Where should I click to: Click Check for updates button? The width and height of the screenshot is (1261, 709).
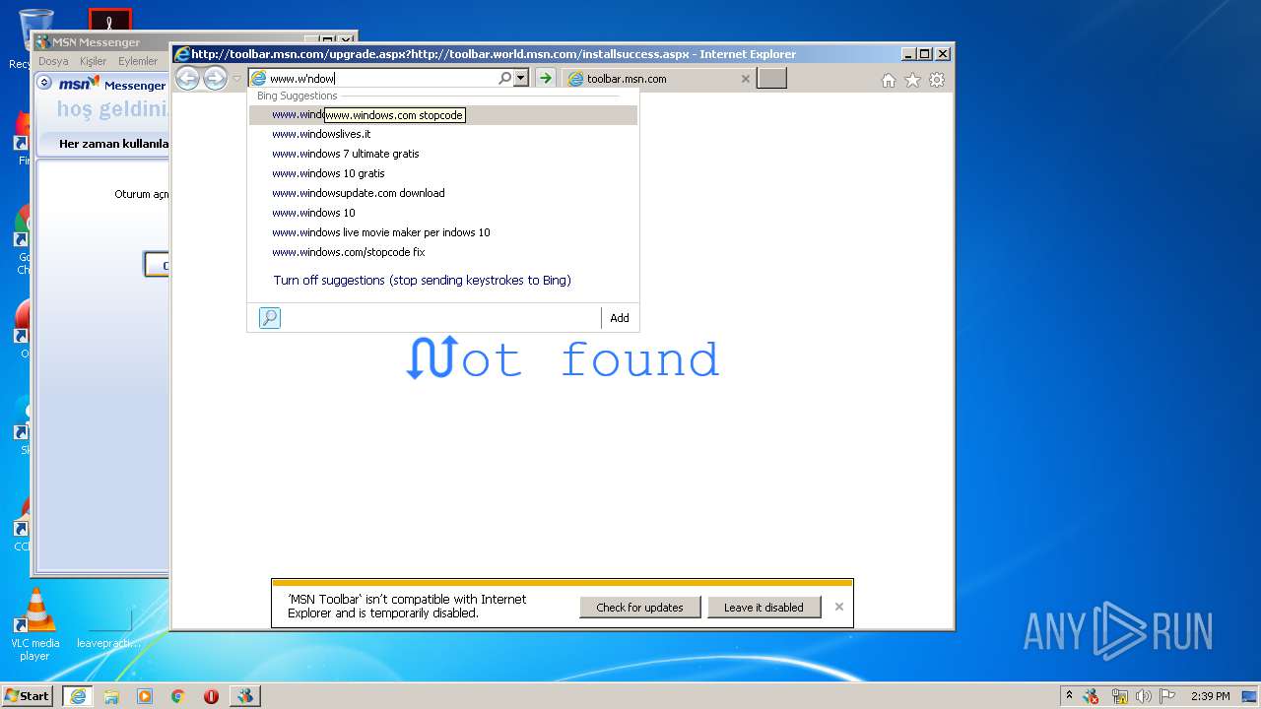(639, 608)
